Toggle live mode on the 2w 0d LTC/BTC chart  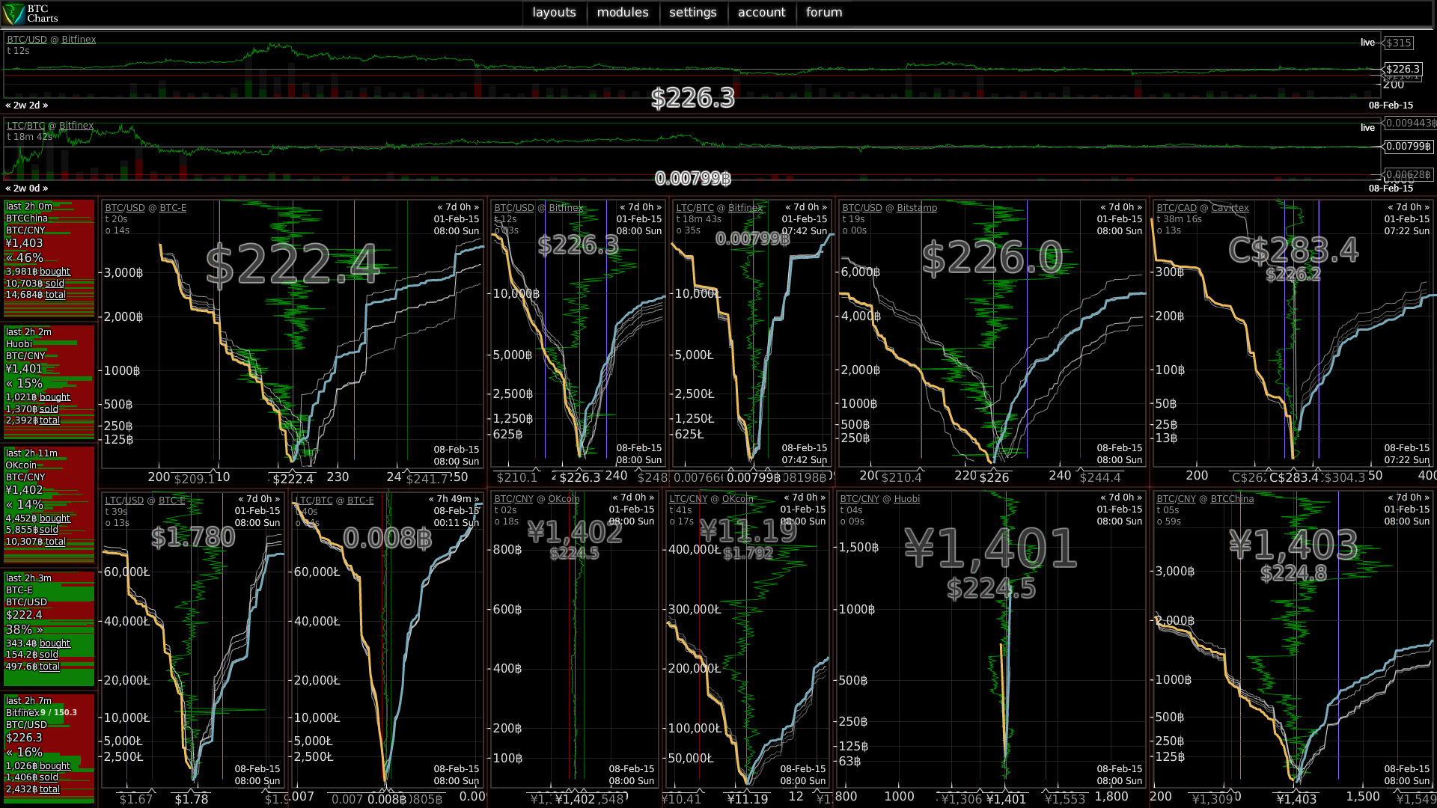tap(1367, 128)
